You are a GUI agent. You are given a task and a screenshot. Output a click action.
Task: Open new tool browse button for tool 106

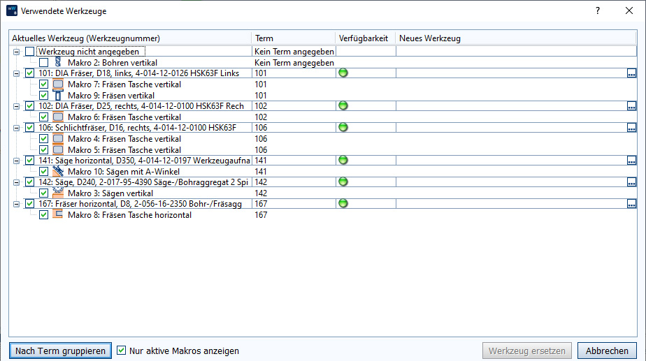pos(631,128)
